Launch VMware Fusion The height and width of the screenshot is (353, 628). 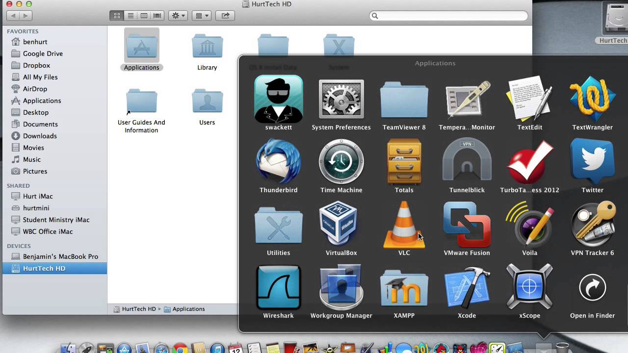pos(467,225)
